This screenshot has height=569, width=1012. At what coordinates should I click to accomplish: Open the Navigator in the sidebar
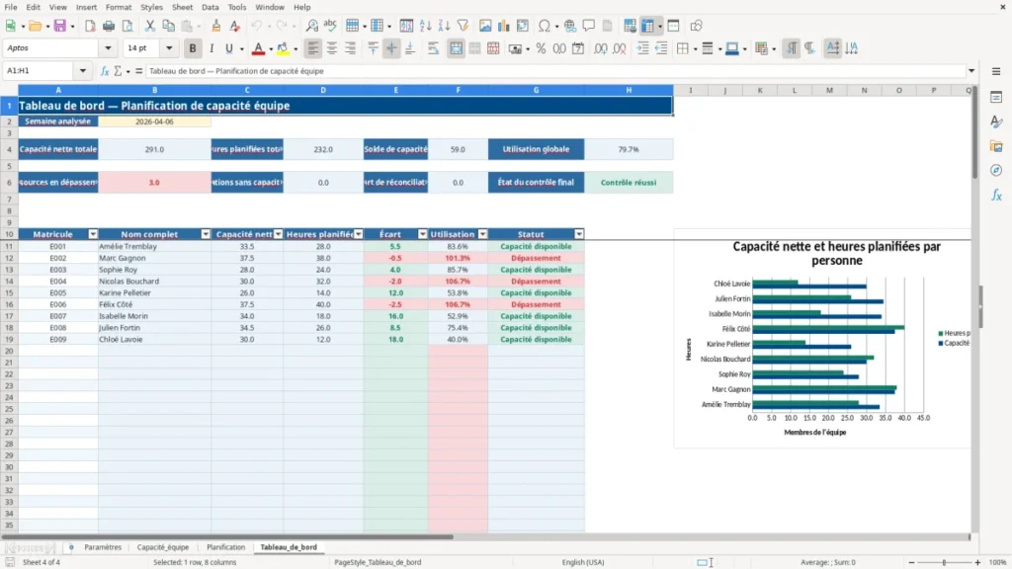point(996,170)
